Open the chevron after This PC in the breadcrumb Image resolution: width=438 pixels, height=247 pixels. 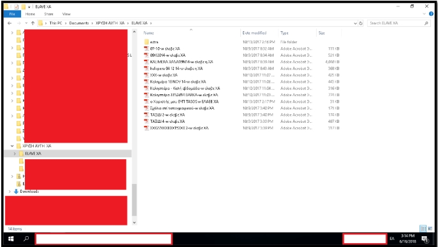[x=66, y=23]
